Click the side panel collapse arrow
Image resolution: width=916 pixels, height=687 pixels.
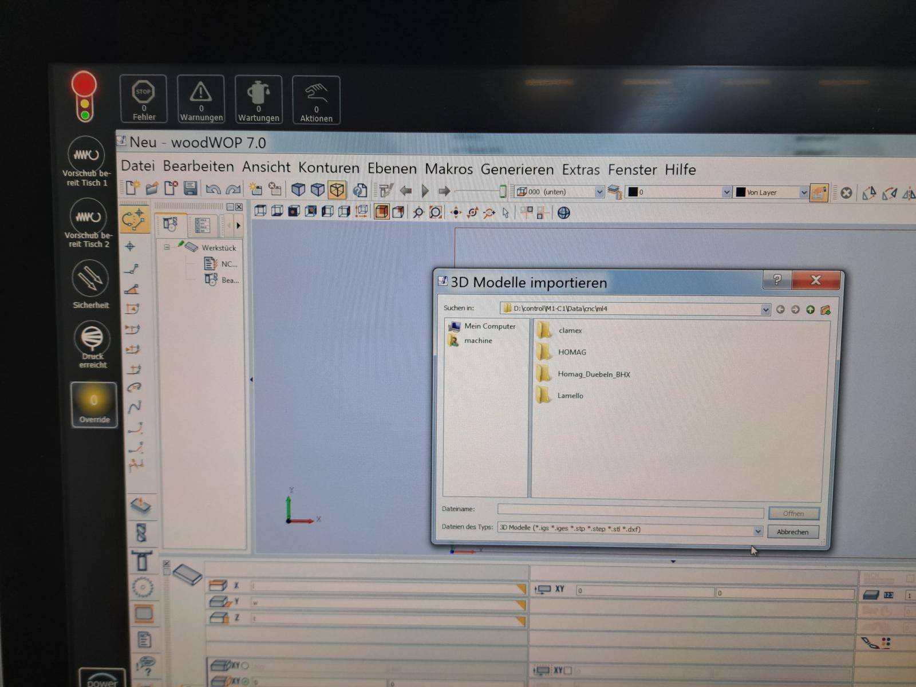[251, 380]
